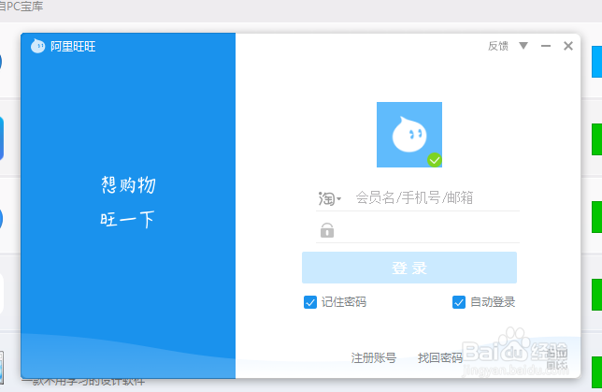Click the 想购物 slogan text
The width and height of the screenshot is (602, 392).
coord(128,185)
